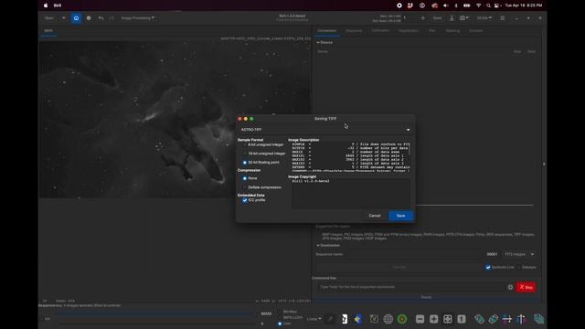Toggle the ICC profile checkbox

pos(245,200)
